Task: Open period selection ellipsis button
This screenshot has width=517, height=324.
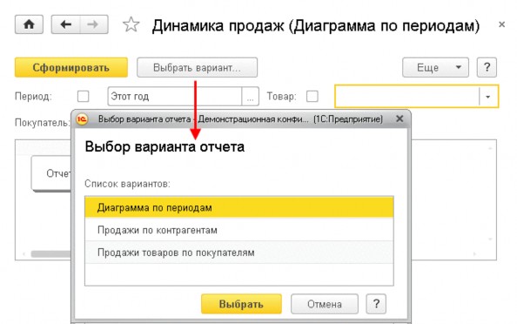Action: pos(251,97)
